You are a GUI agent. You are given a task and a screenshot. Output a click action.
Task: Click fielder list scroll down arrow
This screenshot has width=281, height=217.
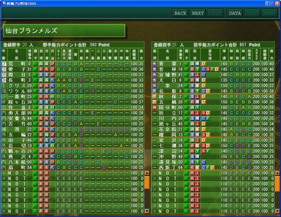click(x=147, y=211)
